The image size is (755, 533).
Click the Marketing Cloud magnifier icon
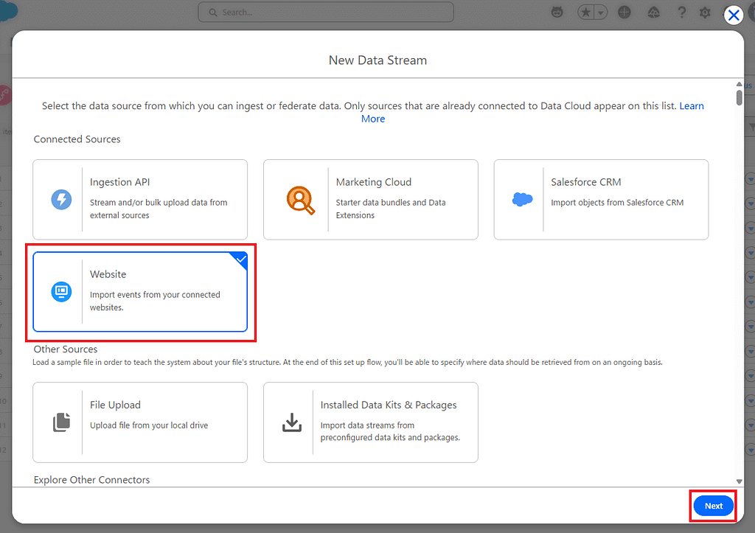301,200
